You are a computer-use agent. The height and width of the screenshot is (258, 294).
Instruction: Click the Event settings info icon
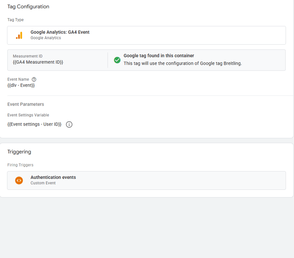(x=69, y=124)
